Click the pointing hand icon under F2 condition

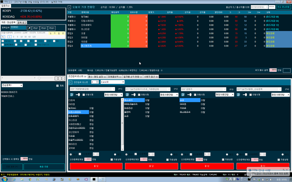[133, 95]
